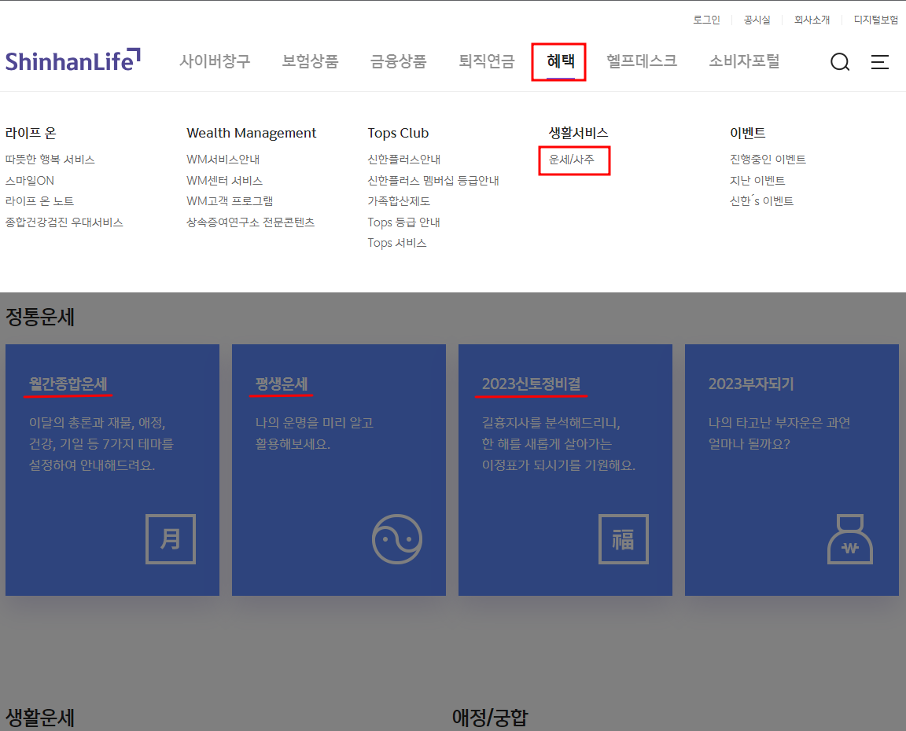Open the 공시실 link

pyautogui.click(x=757, y=20)
